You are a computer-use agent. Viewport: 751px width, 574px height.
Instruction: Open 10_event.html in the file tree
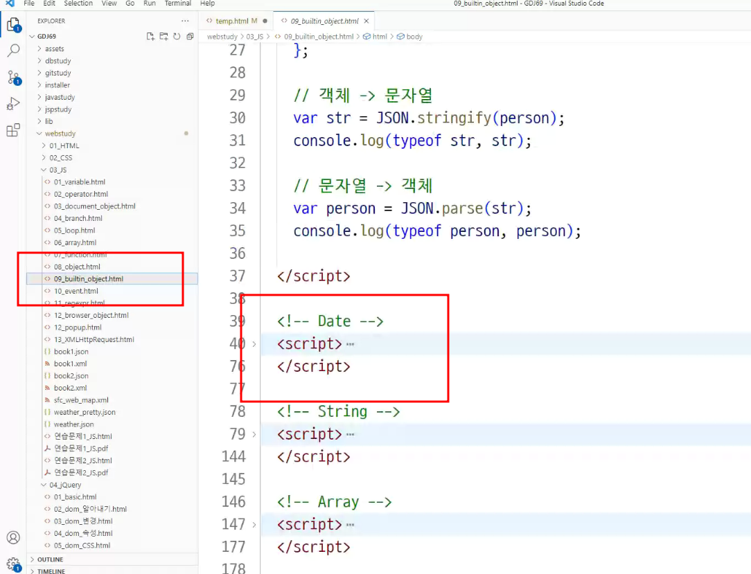coord(76,291)
